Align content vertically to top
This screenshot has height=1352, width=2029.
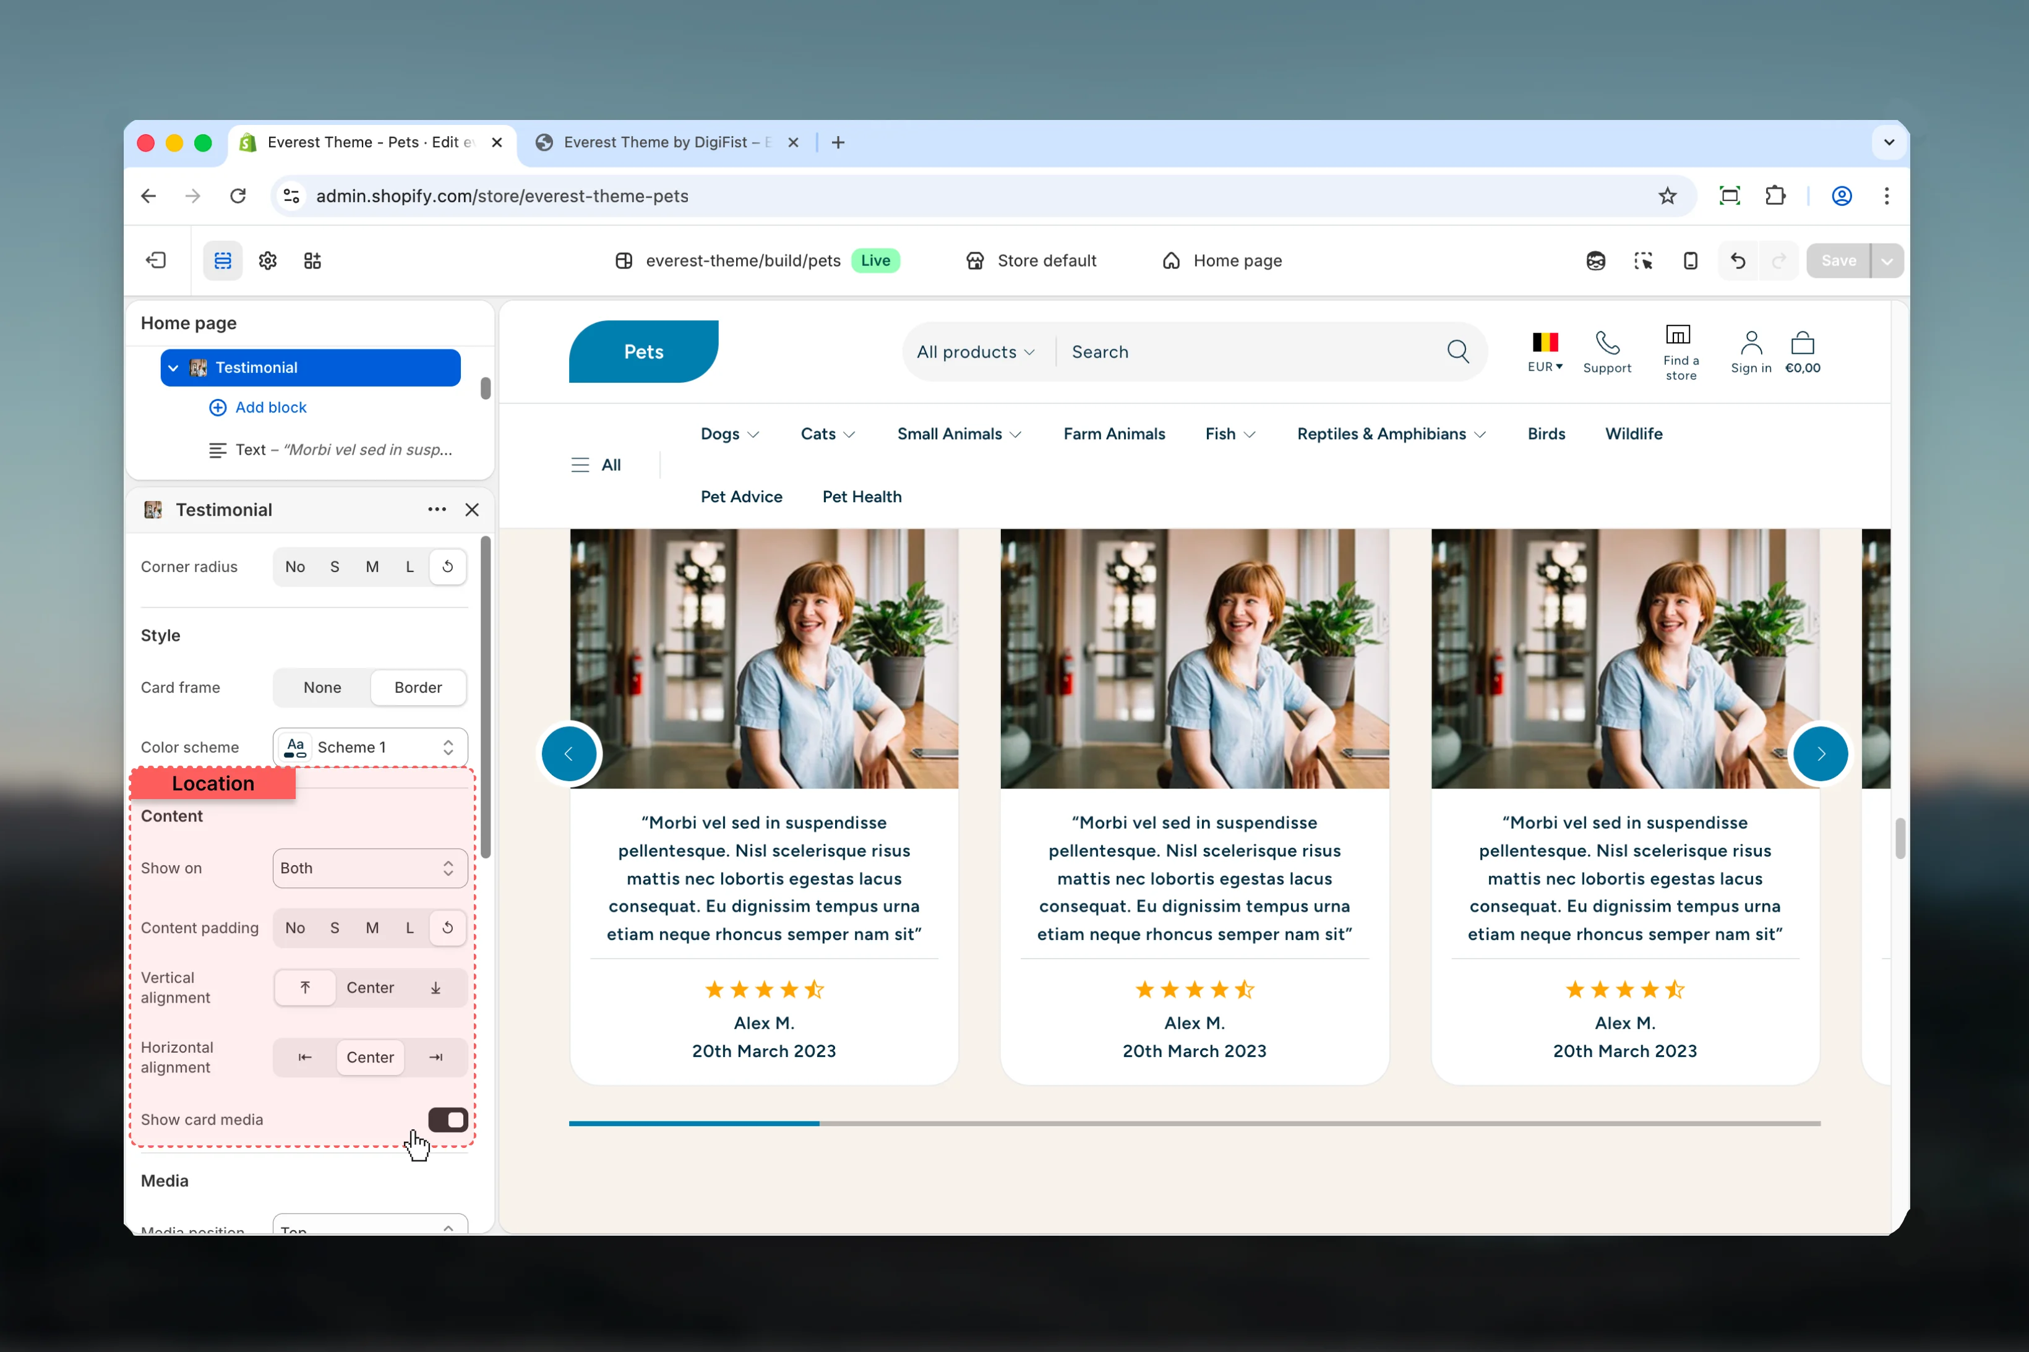point(305,987)
